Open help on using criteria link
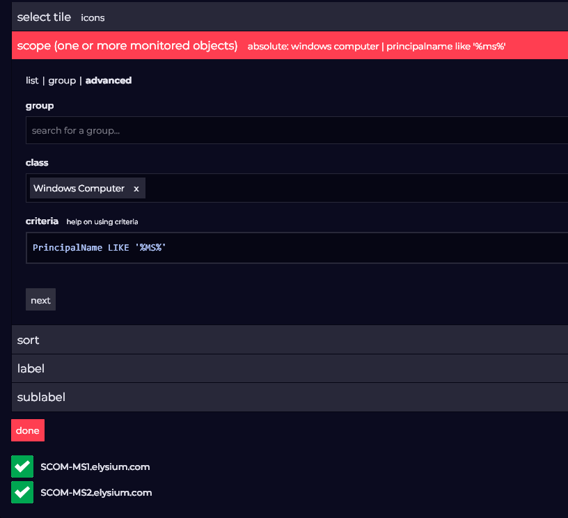This screenshot has width=568, height=518. pos(102,222)
